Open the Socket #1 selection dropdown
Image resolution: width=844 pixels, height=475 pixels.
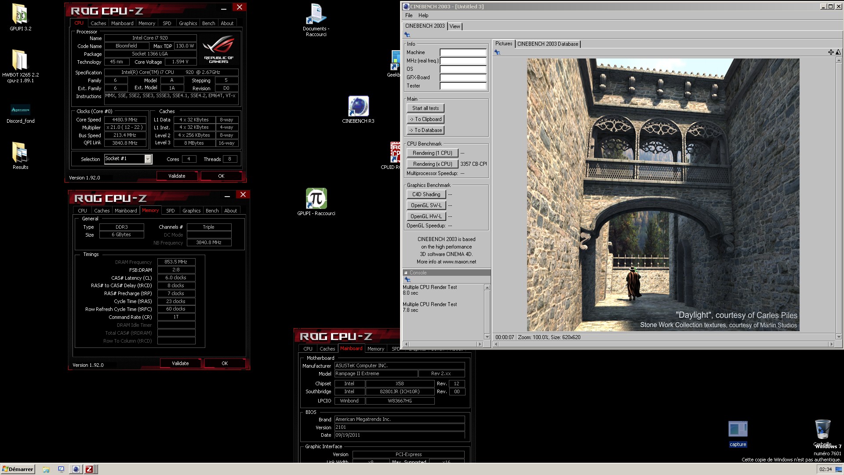[148, 159]
